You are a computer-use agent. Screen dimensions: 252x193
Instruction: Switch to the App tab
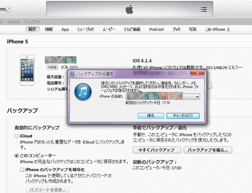(65, 30)
